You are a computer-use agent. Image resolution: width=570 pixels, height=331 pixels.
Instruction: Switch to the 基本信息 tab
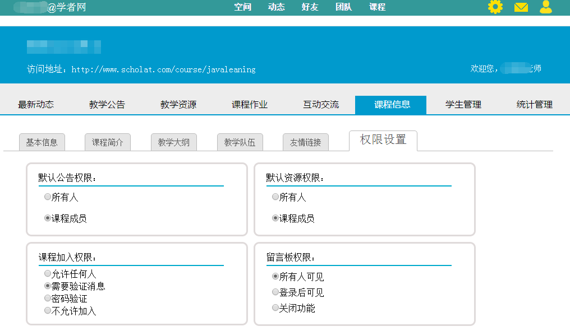[x=42, y=142]
